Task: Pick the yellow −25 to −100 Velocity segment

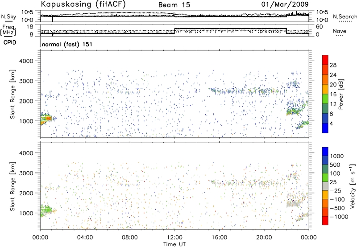Action: (x=325, y=195)
